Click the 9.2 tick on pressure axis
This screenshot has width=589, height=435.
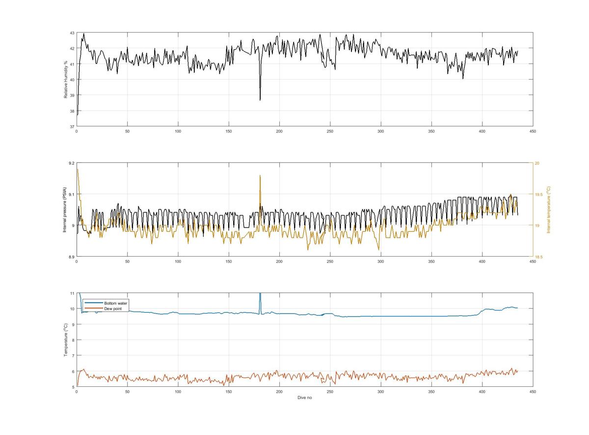[71, 163]
